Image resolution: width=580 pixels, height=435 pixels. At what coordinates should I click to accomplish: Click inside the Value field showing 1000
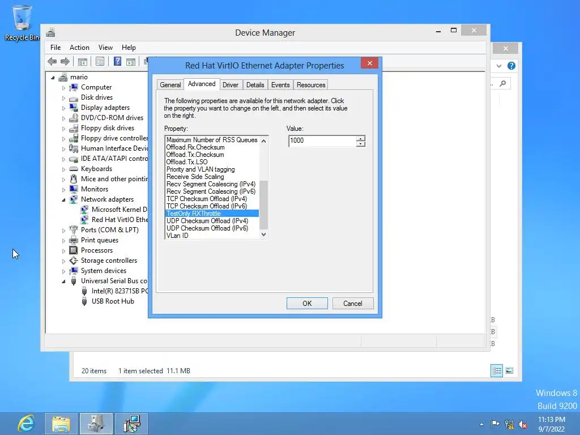[322, 141]
